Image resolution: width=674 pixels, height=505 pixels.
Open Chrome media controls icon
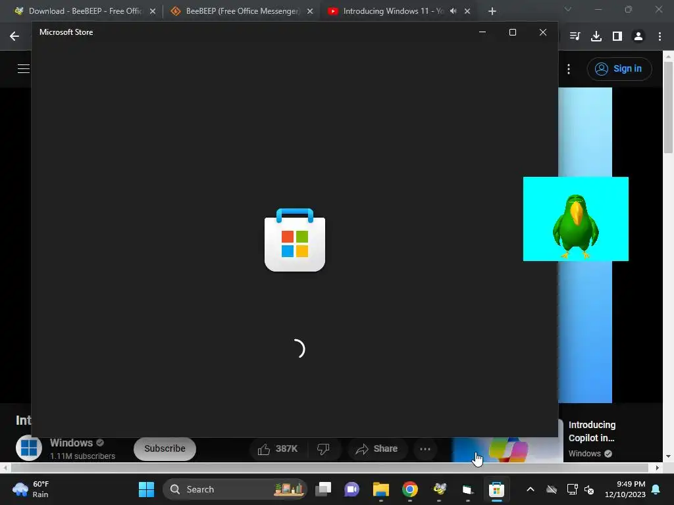pyautogui.click(x=575, y=36)
